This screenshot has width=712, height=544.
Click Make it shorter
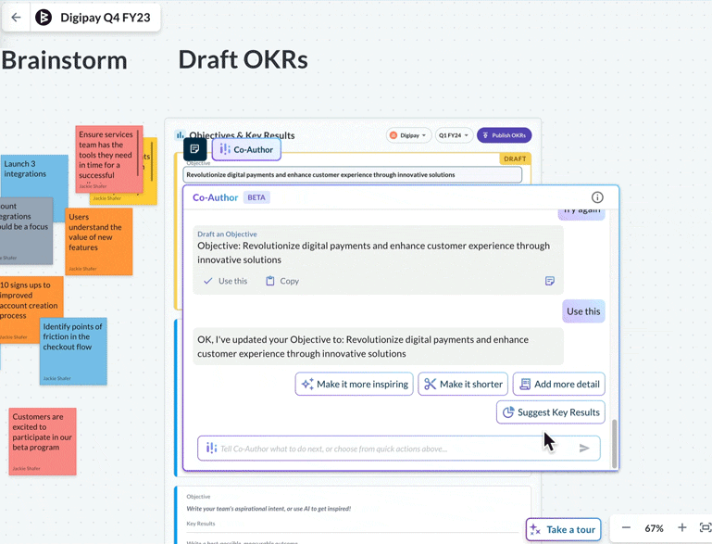[x=463, y=384]
